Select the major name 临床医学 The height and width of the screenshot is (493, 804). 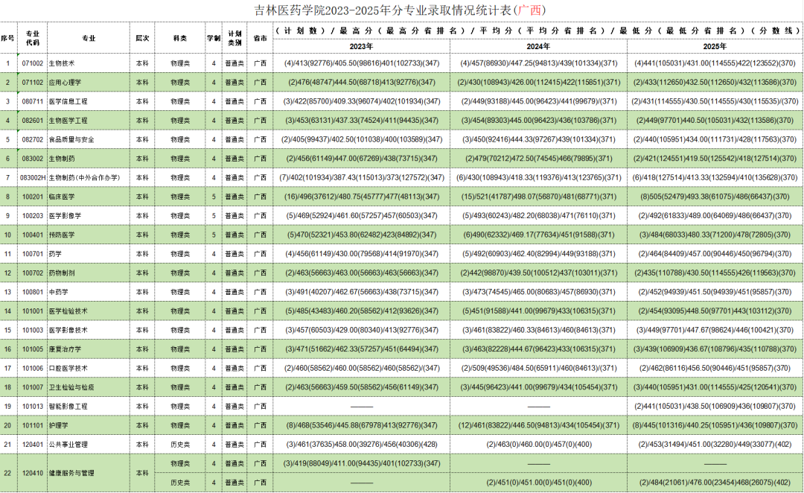tap(62, 197)
